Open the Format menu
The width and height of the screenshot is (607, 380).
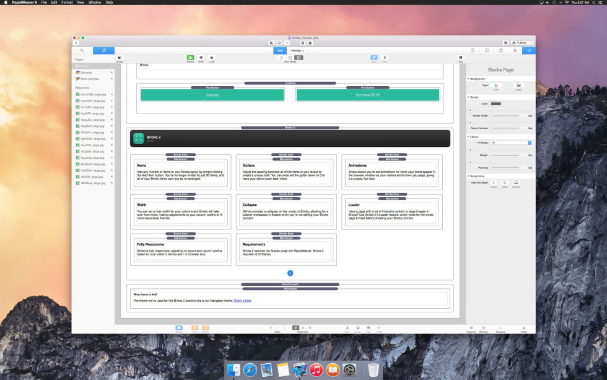point(67,2)
